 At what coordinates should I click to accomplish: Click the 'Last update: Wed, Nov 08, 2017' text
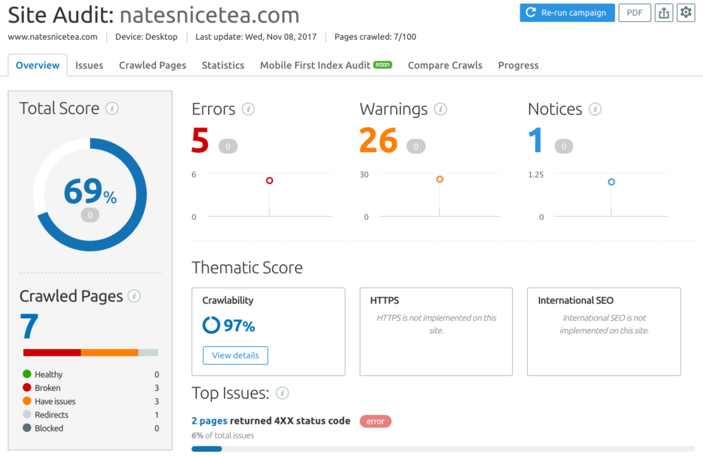pyautogui.click(x=256, y=37)
